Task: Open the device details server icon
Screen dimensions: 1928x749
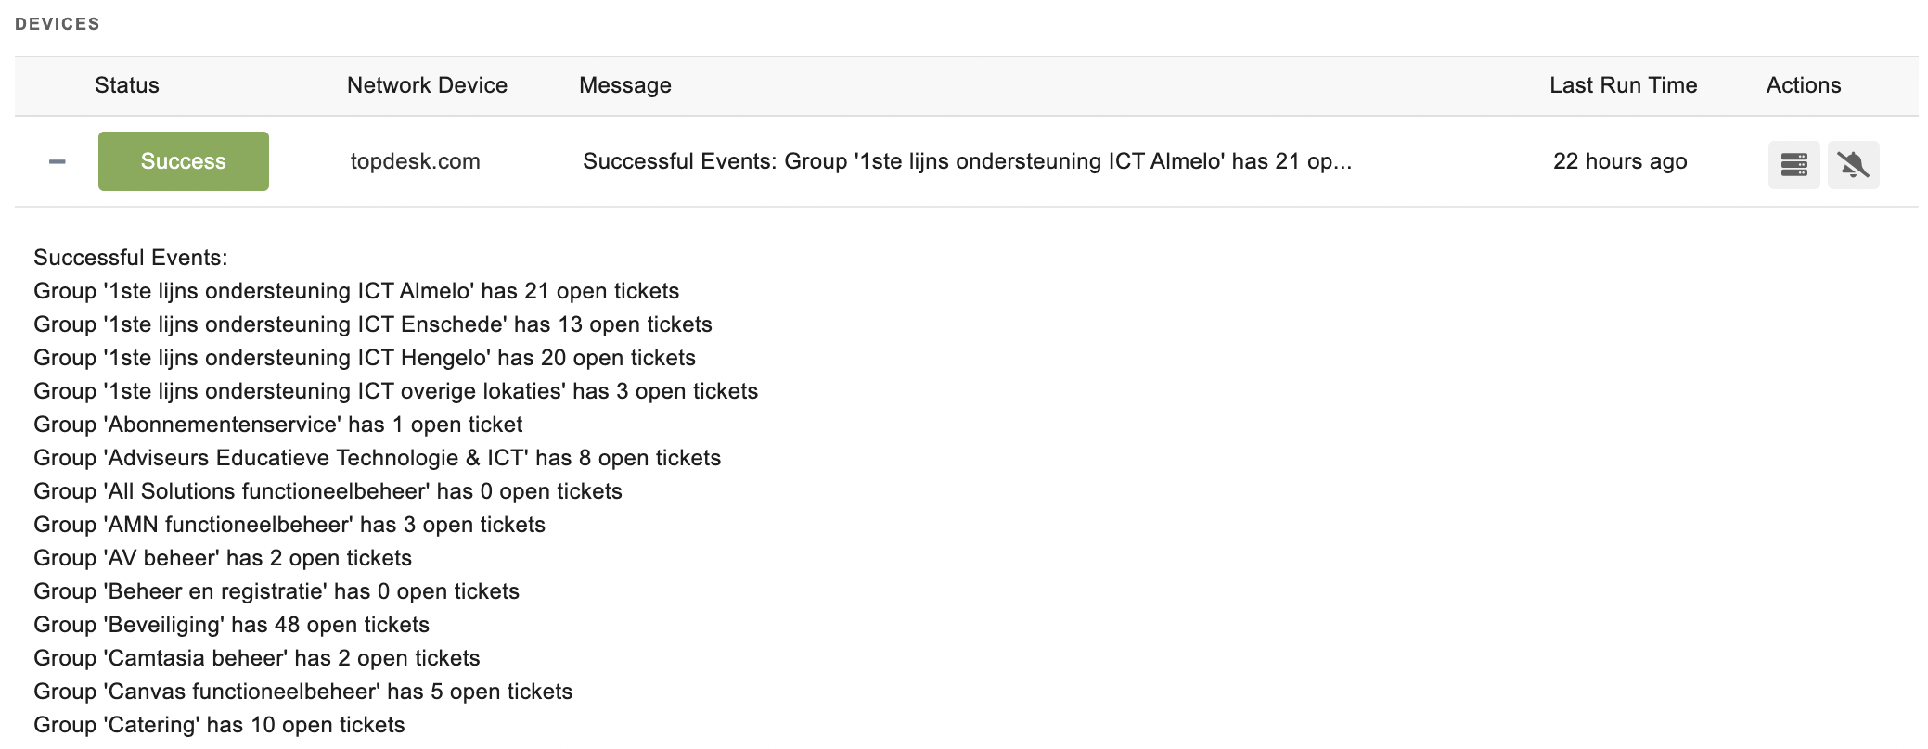Action: point(1793,165)
